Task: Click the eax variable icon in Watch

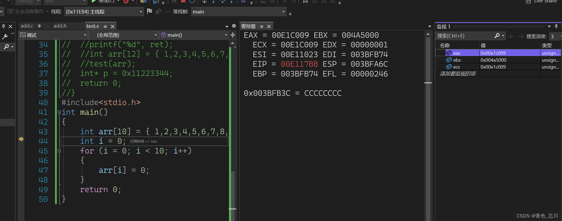Action: (449, 53)
